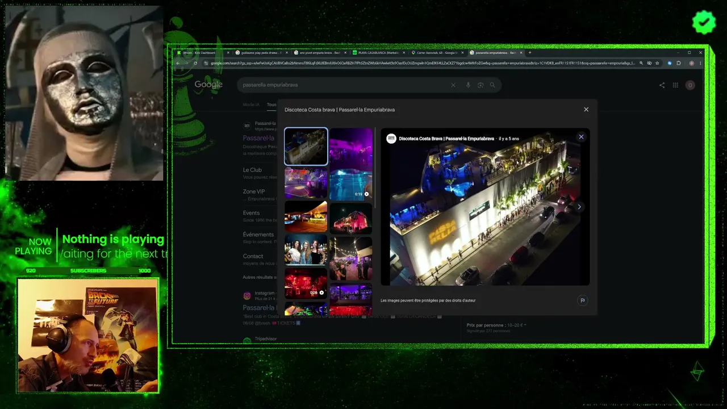
Task: Click the Google logo
Action: [x=208, y=85]
